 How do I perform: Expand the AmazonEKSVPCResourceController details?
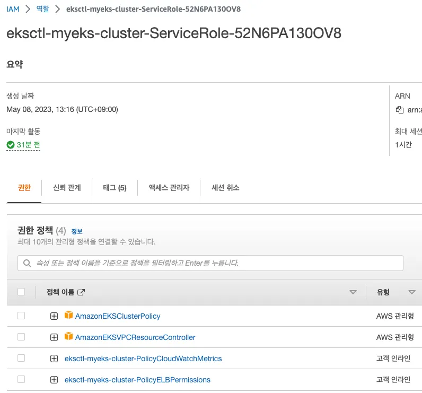[x=54, y=337]
